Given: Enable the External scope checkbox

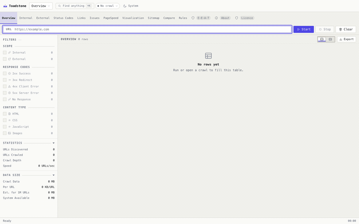Looking at the screenshot, I should tap(4, 59).
